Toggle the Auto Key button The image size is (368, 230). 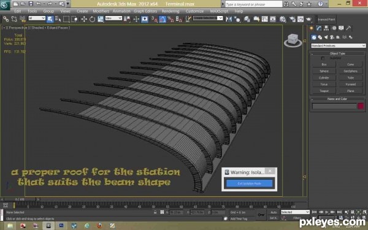pyautogui.click(x=274, y=212)
